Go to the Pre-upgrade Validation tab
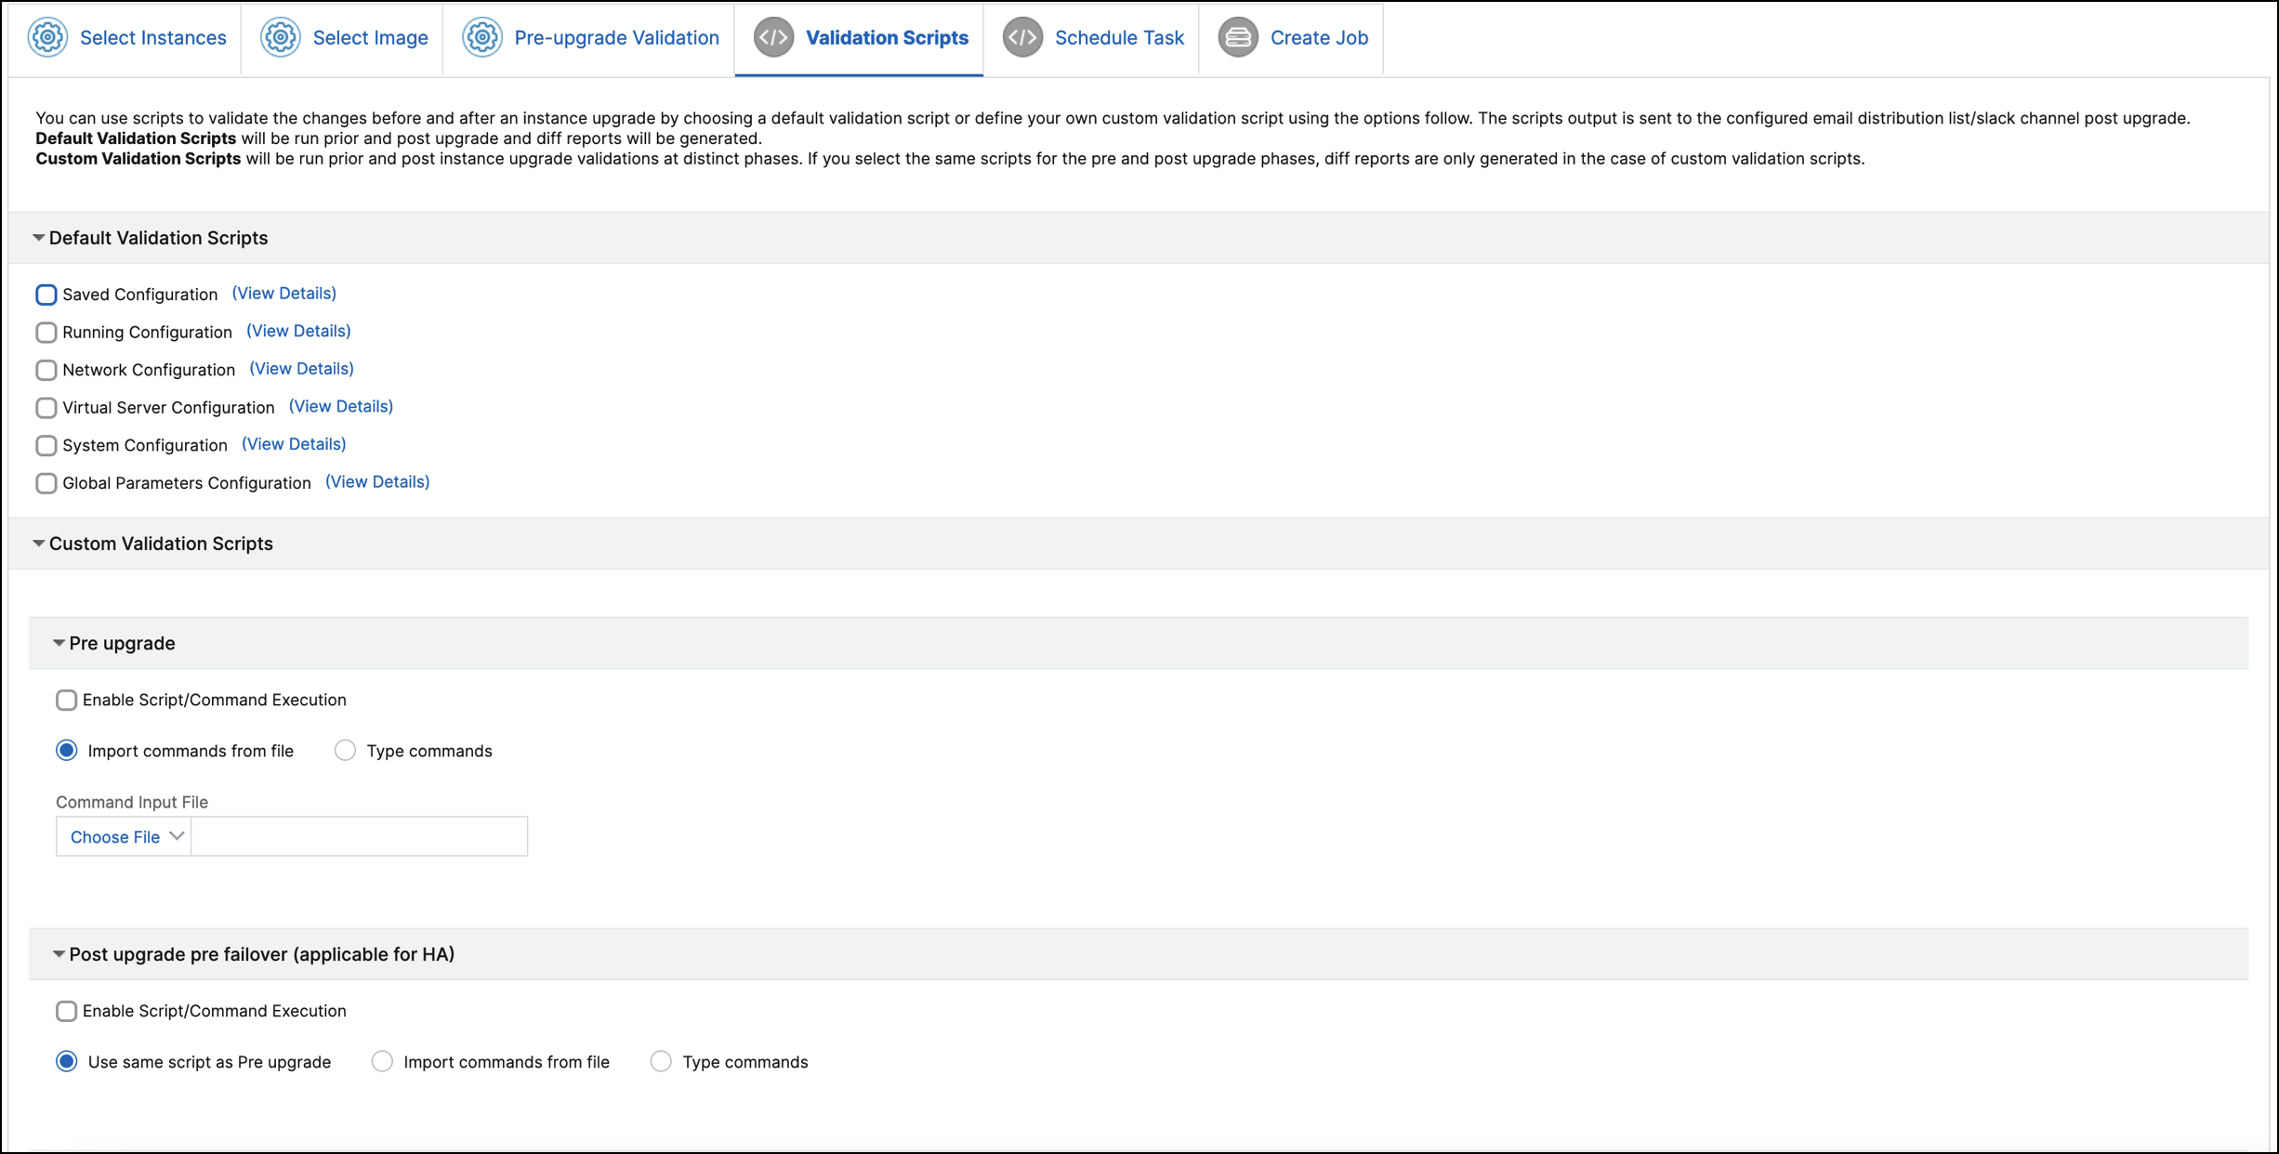 (x=589, y=38)
